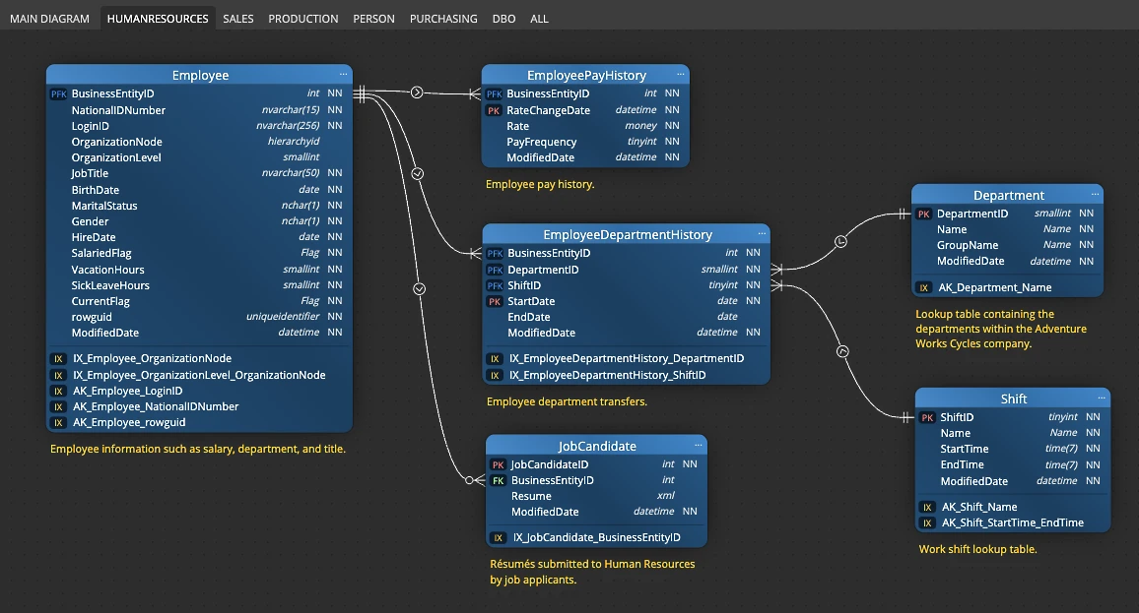Select the Employee table title

(x=200, y=75)
